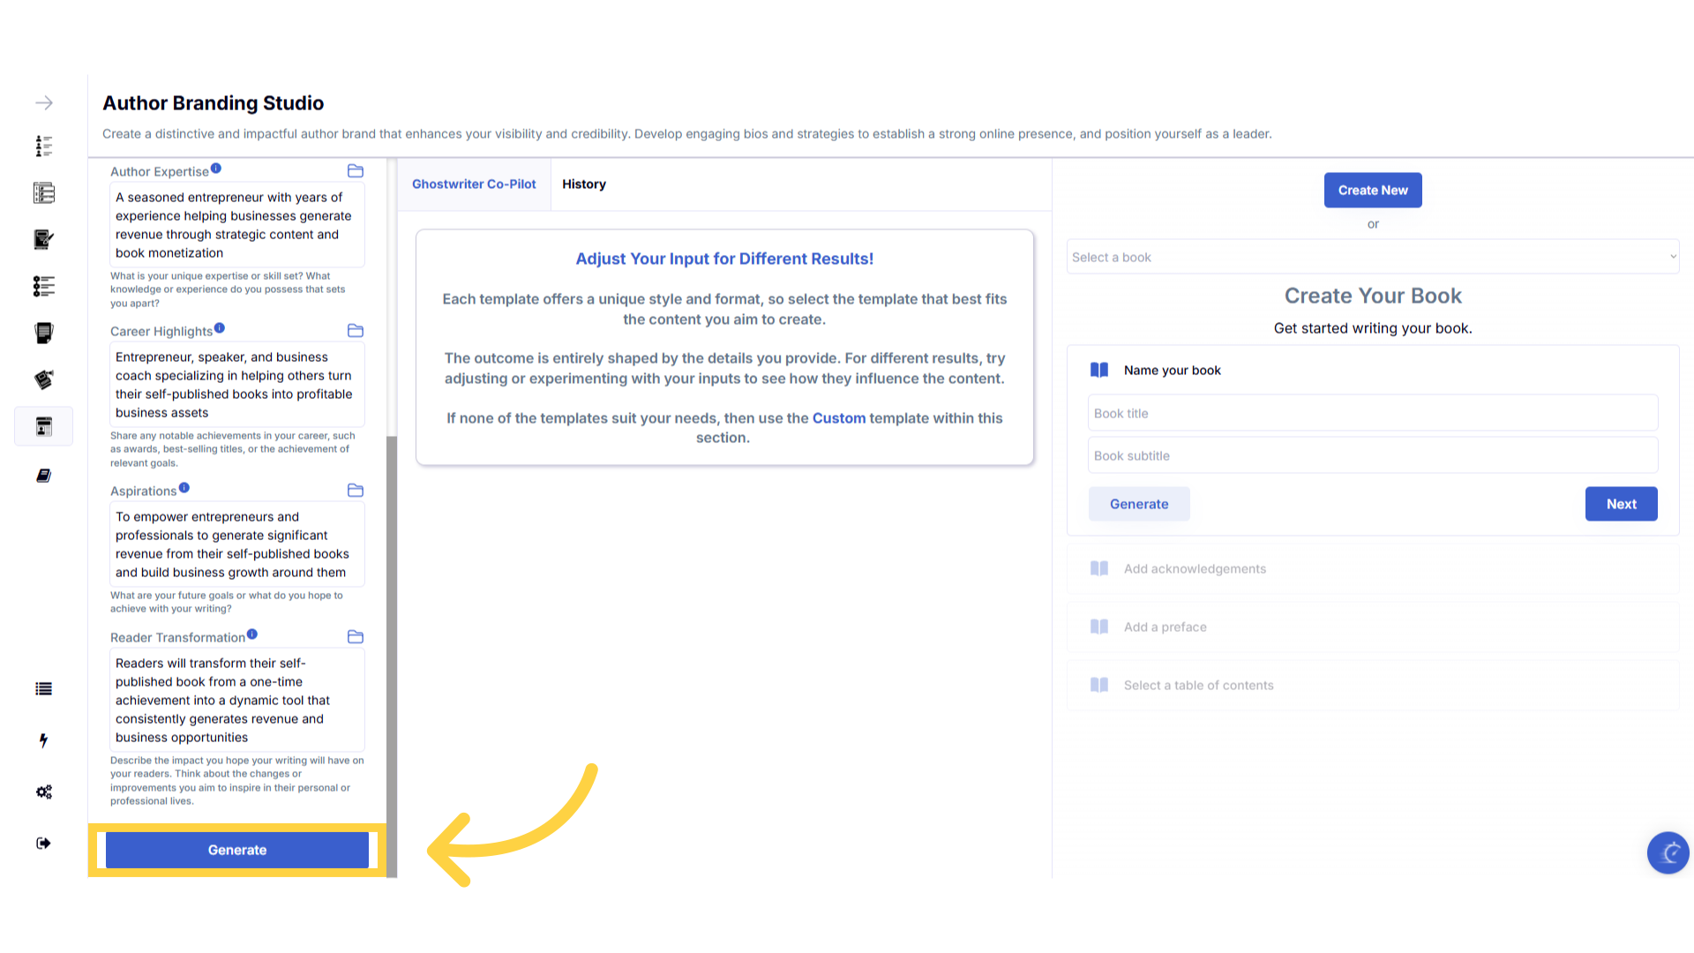
Task: Expand Select a table of contents section
Action: click(x=1198, y=686)
